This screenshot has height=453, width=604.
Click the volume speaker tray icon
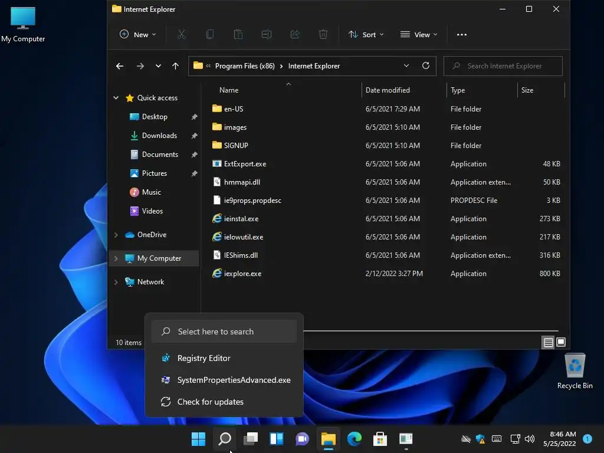click(530, 439)
